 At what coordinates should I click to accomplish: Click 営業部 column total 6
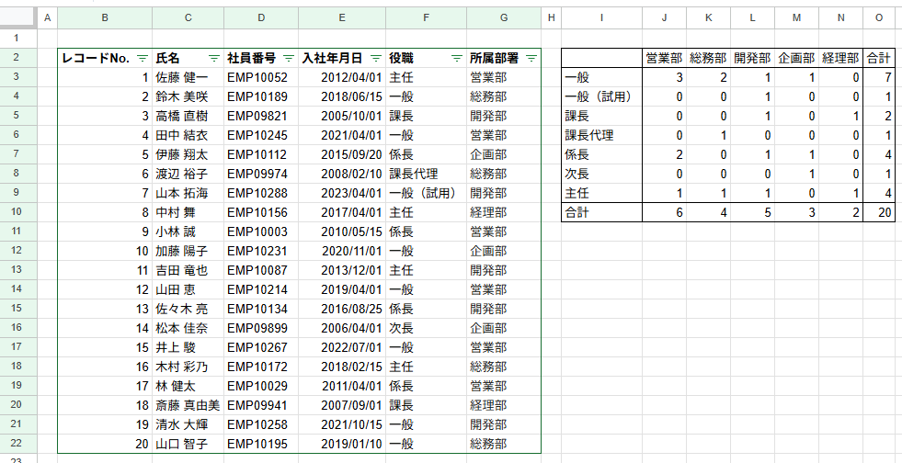pyautogui.click(x=665, y=212)
